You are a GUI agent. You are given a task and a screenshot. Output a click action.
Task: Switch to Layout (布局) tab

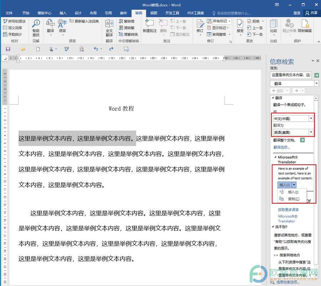pyautogui.click(x=93, y=13)
